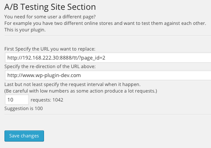Focus the re-direction URL input containing wp-plugin-dev.com

pos(108,75)
